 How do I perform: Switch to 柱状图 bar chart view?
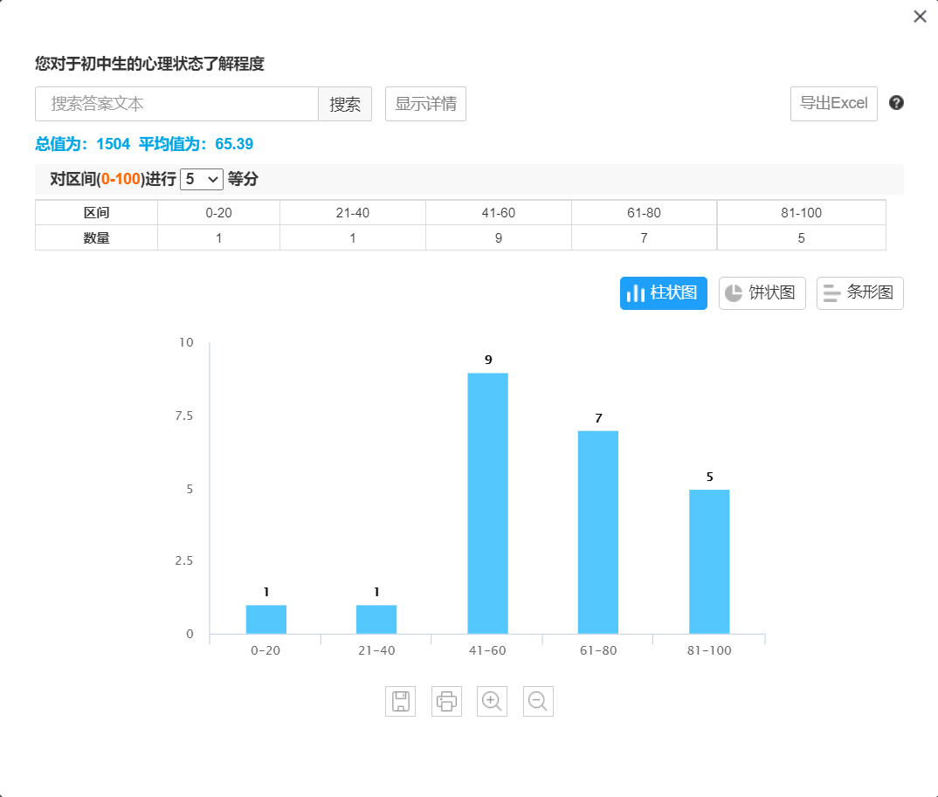tap(664, 293)
